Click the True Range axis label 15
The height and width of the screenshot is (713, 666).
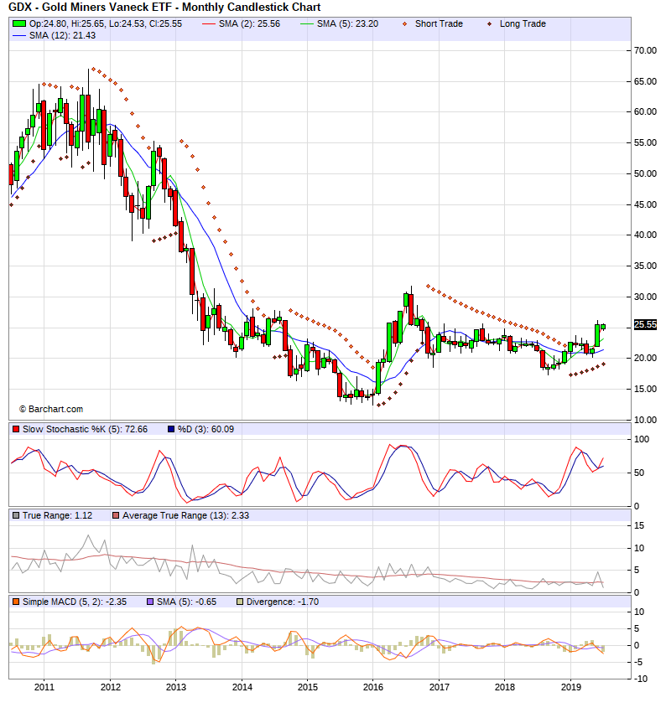(639, 525)
